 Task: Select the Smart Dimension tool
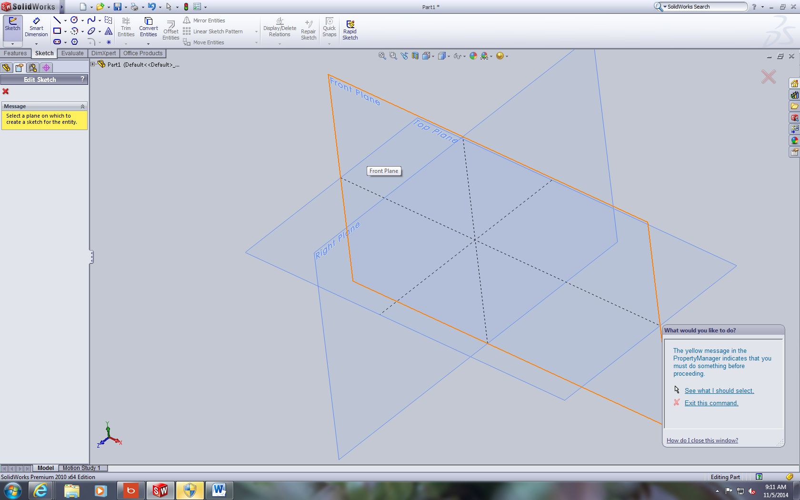(x=36, y=28)
